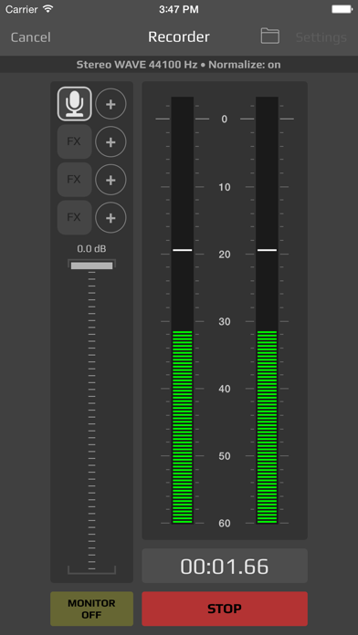
Task: Open the folder icon in header
Action: click(269, 36)
